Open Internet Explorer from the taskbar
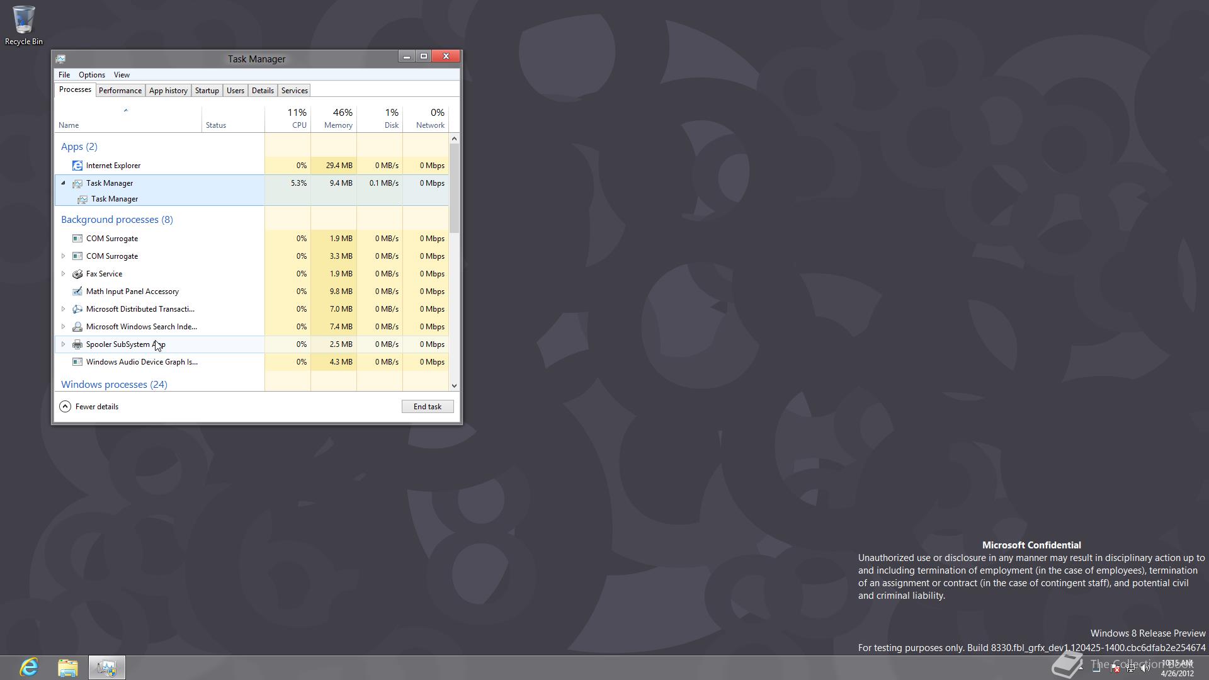1209x680 pixels. [29, 667]
